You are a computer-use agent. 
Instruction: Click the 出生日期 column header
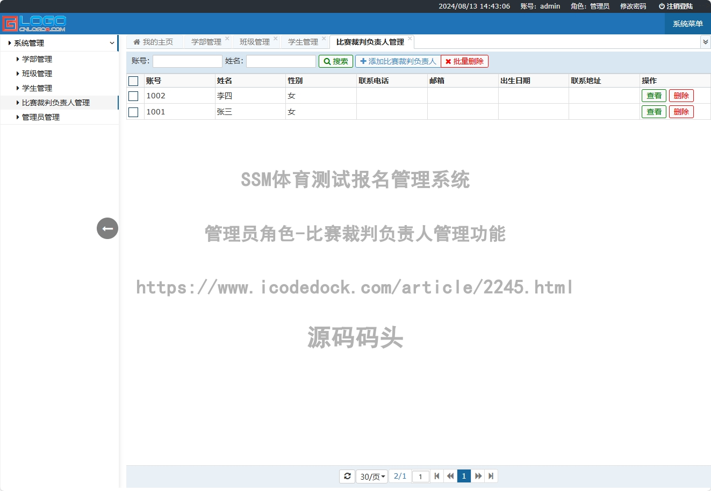pos(534,81)
